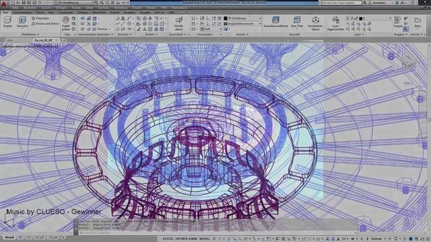Open the 2D-Drahtkörper visual style dropdown

coord(242,18)
